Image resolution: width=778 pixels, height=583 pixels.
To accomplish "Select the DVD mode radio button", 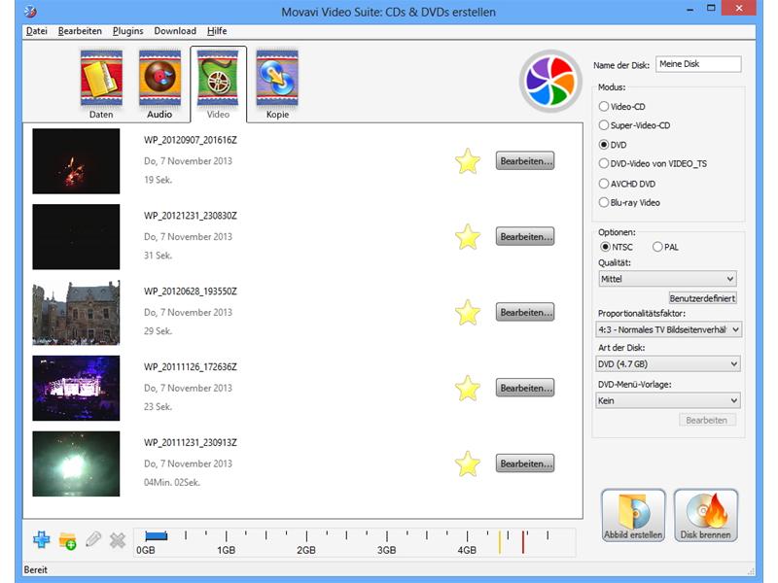I will point(604,145).
